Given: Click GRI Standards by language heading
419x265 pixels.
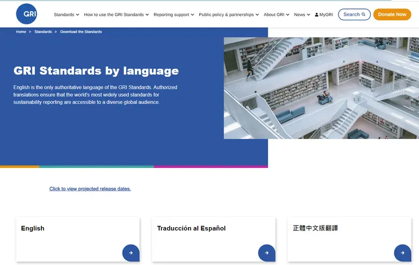Looking at the screenshot, I should click(x=96, y=71).
